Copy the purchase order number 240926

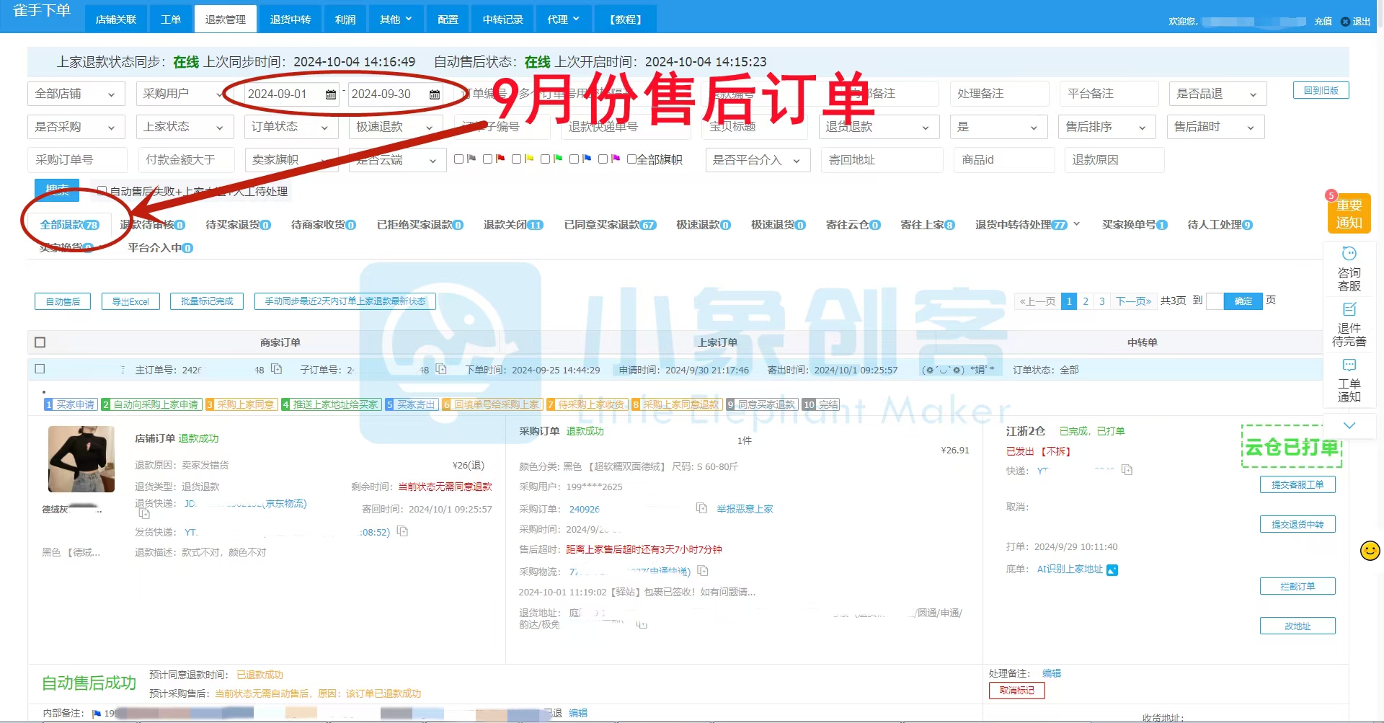[x=701, y=508]
